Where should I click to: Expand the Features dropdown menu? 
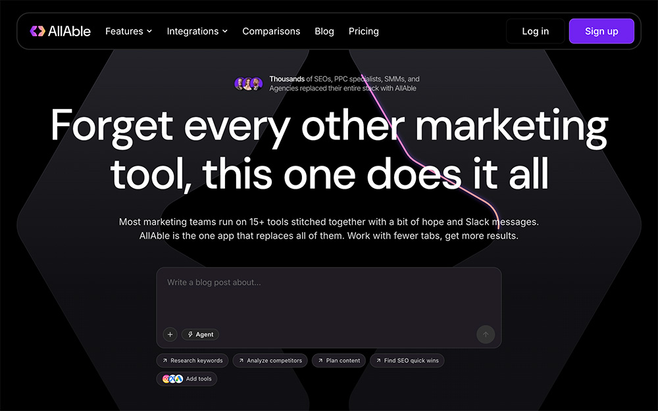coord(129,31)
